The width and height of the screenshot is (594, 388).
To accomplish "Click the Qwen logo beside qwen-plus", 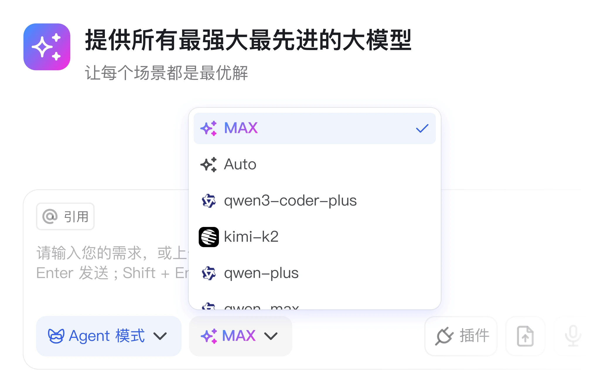I will [209, 273].
